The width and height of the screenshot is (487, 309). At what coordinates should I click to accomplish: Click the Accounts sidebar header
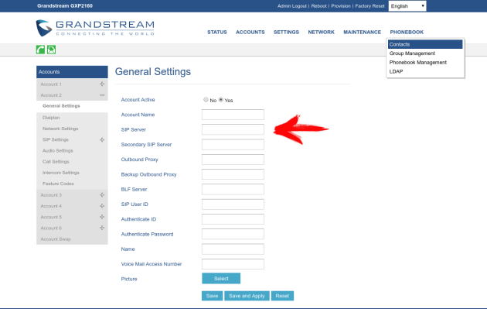coord(72,72)
